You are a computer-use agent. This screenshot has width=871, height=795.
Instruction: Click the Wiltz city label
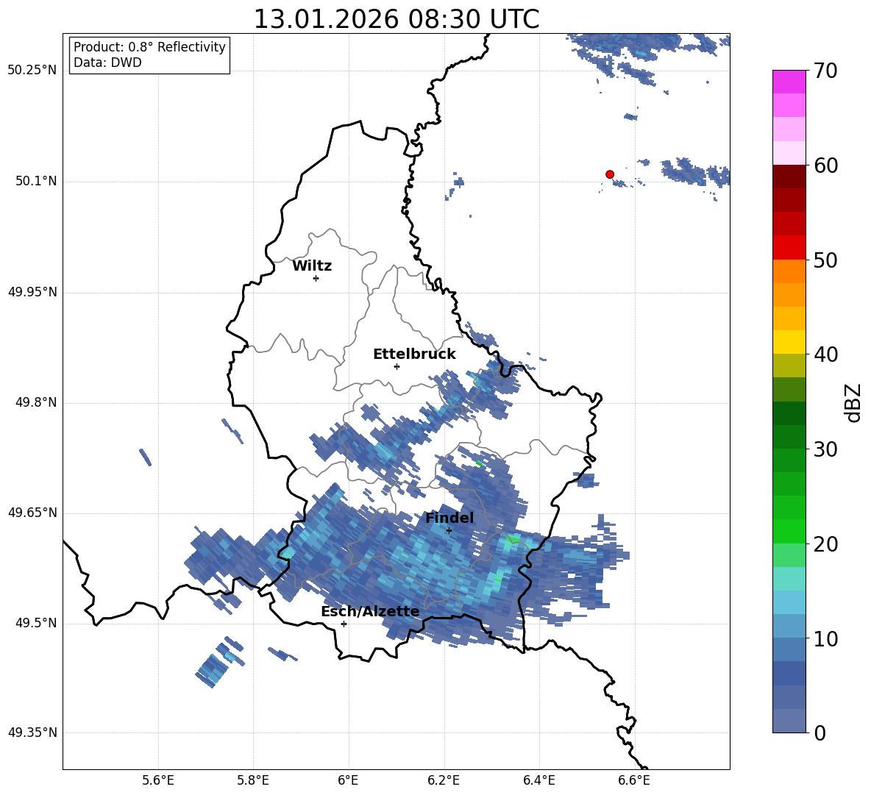pos(312,266)
